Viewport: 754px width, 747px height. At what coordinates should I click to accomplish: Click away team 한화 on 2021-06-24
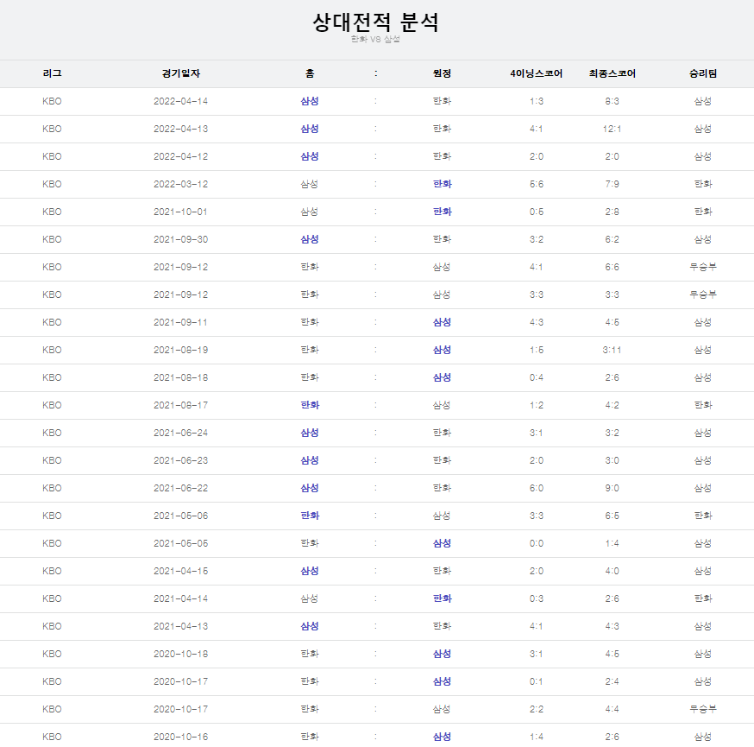(442, 433)
